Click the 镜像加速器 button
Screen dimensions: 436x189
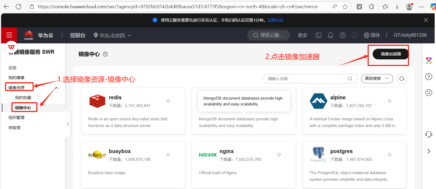(391, 54)
